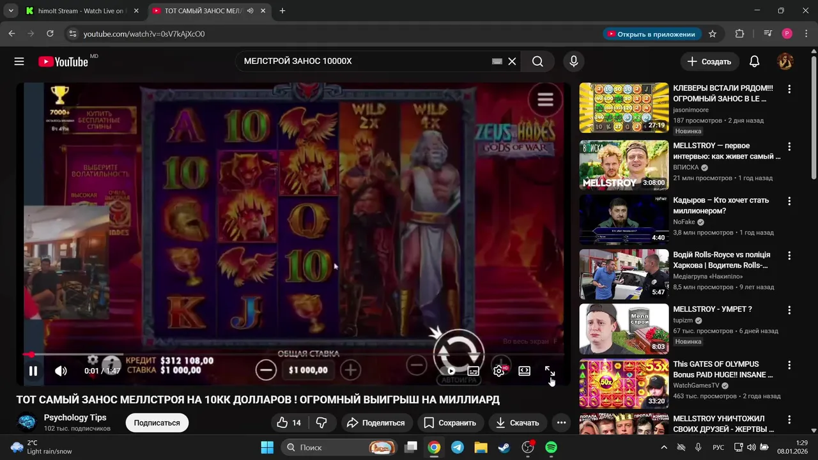This screenshot has height=460, width=818.
Task: Click Поделиться share button
Action: [x=376, y=423]
